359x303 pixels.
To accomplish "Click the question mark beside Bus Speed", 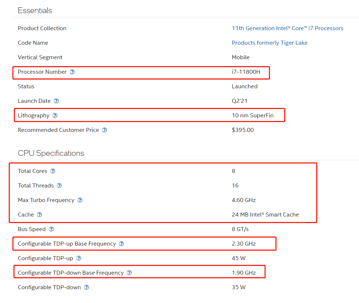I will pyautogui.click(x=51, y=229).
